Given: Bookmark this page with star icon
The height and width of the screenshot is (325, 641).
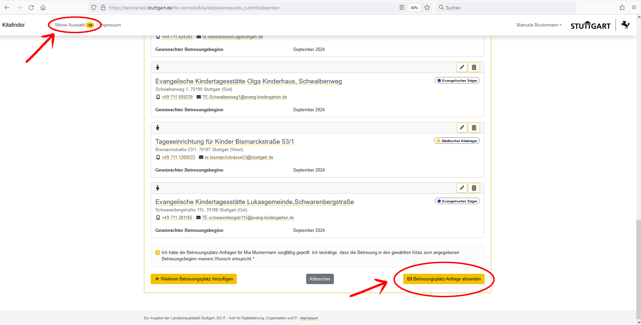Looking at the screenshot, I should (x=427, y=8).
